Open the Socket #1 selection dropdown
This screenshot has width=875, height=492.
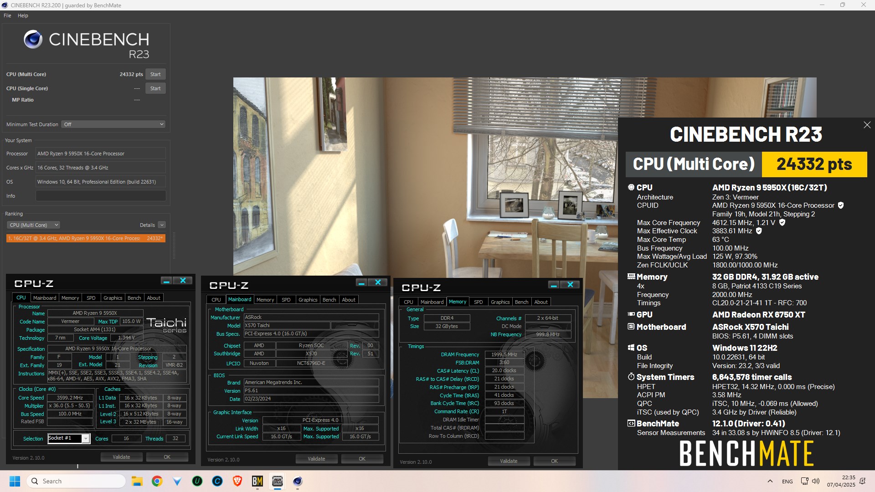85,439
